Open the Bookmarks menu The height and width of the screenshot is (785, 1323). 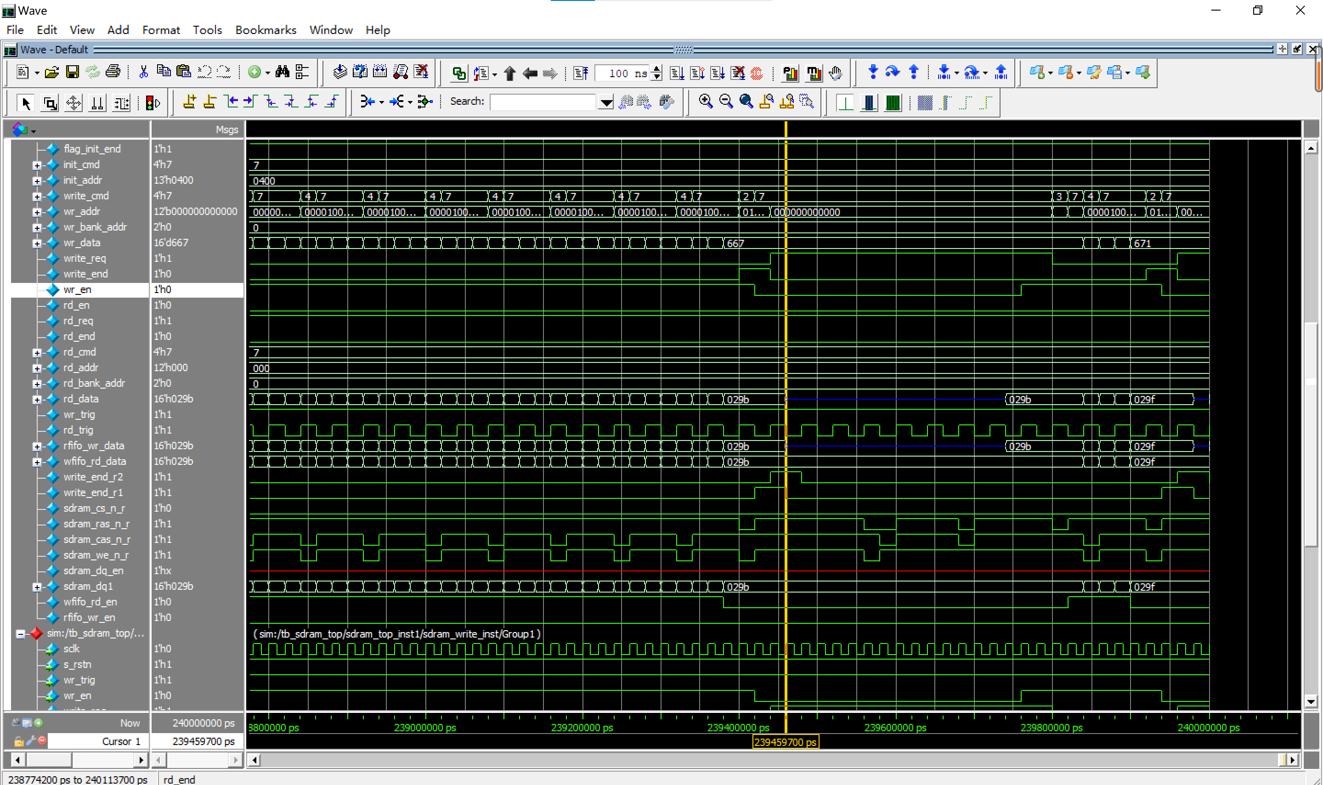(x=266, y=30)
